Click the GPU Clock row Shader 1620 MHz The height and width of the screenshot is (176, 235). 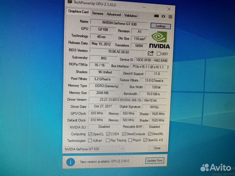point(158,114)
